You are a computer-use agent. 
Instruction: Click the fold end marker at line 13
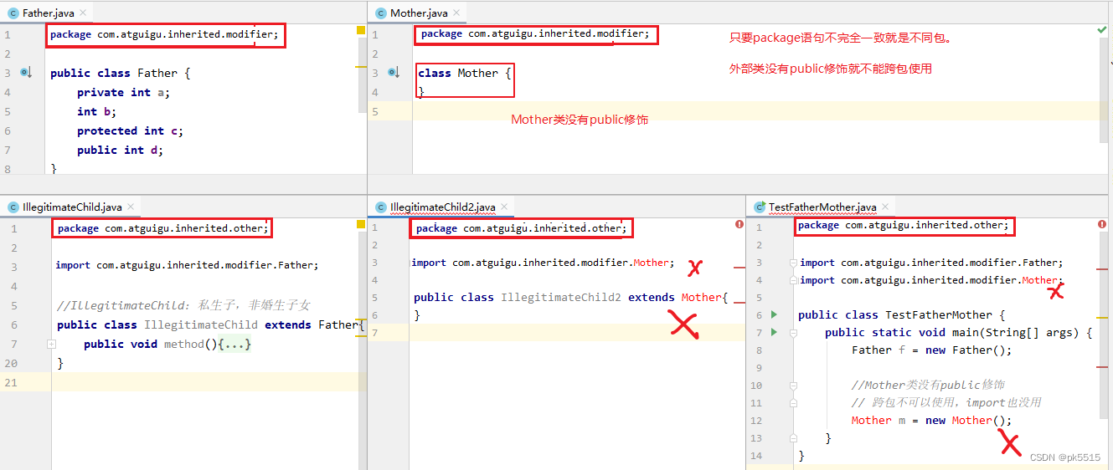(x=792, y=437)
